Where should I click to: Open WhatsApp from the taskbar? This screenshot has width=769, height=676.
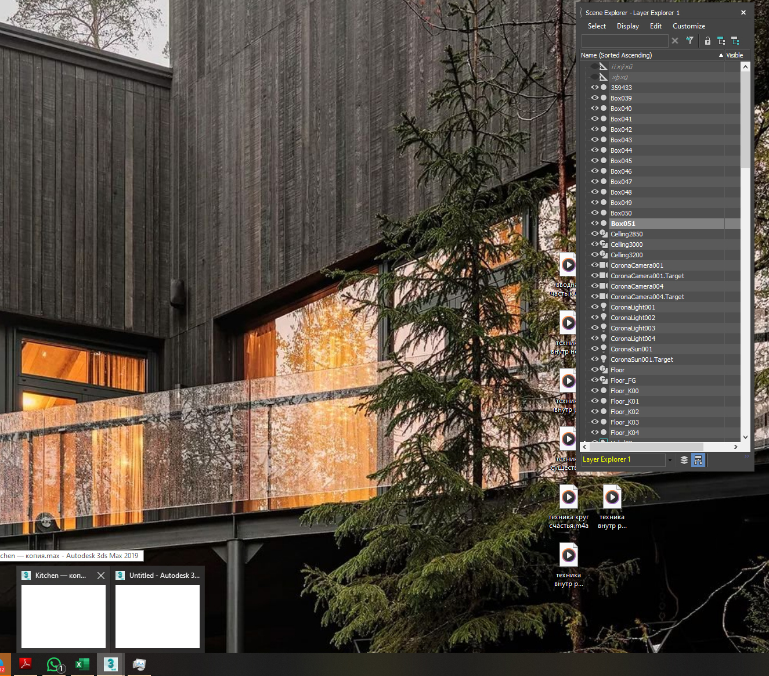[54, 664]
